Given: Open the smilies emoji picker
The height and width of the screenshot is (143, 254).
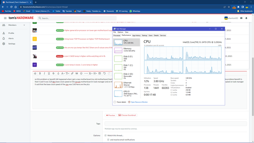Looking at the screenshot, I should [81, 73].
